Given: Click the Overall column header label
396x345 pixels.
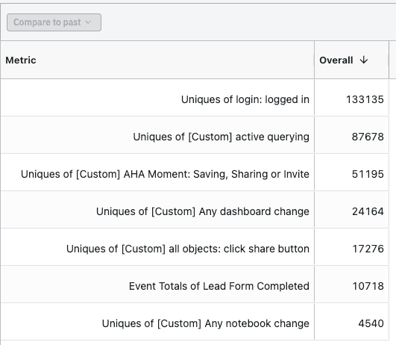Looking at the screenshot, I should (x=336, y=60).
